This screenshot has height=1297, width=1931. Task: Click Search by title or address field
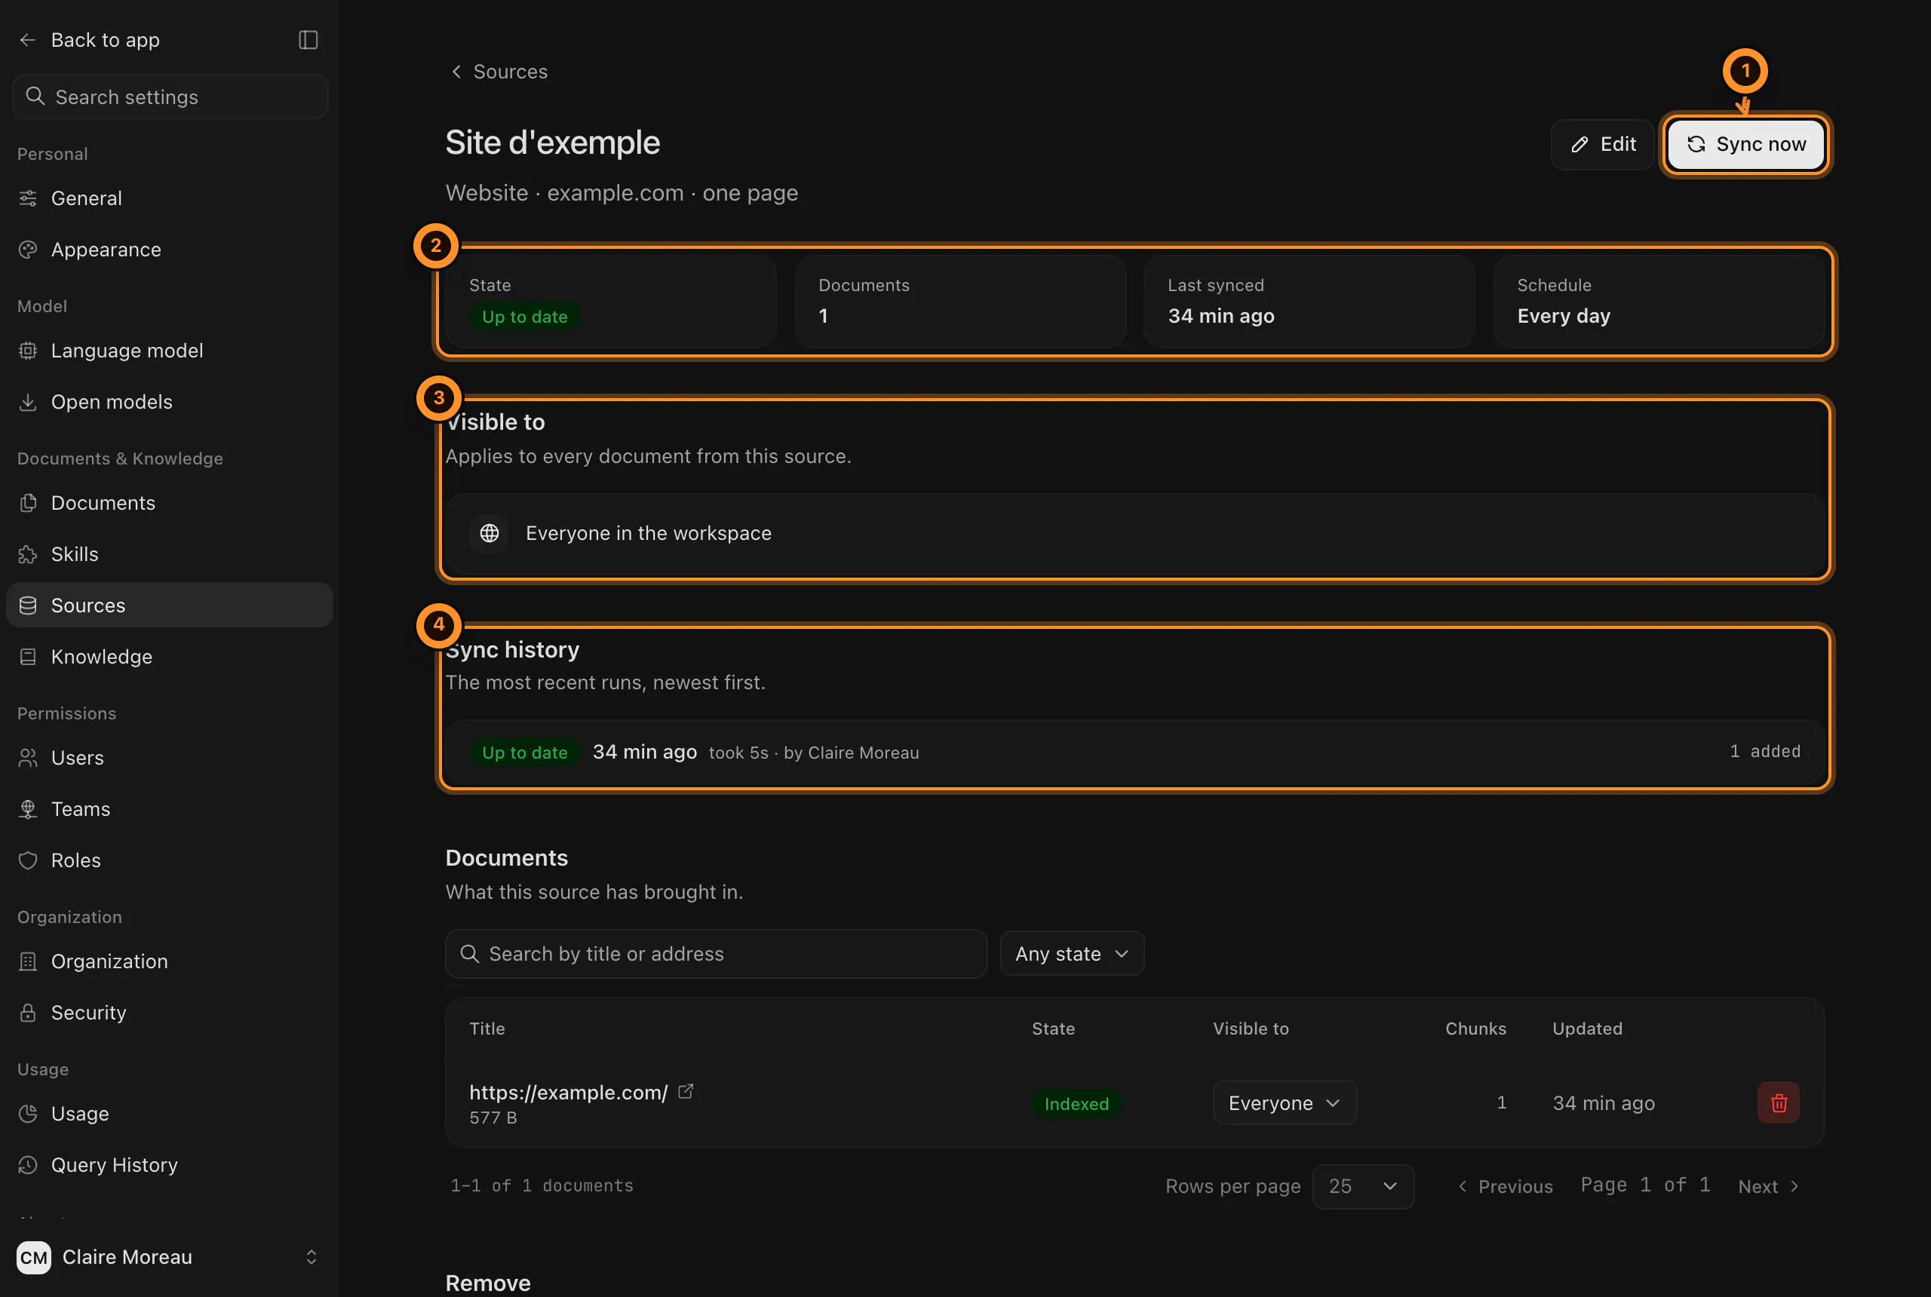click(716, 954)
